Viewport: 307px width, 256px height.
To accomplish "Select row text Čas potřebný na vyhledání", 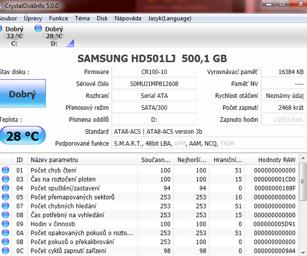I will 67,215.
